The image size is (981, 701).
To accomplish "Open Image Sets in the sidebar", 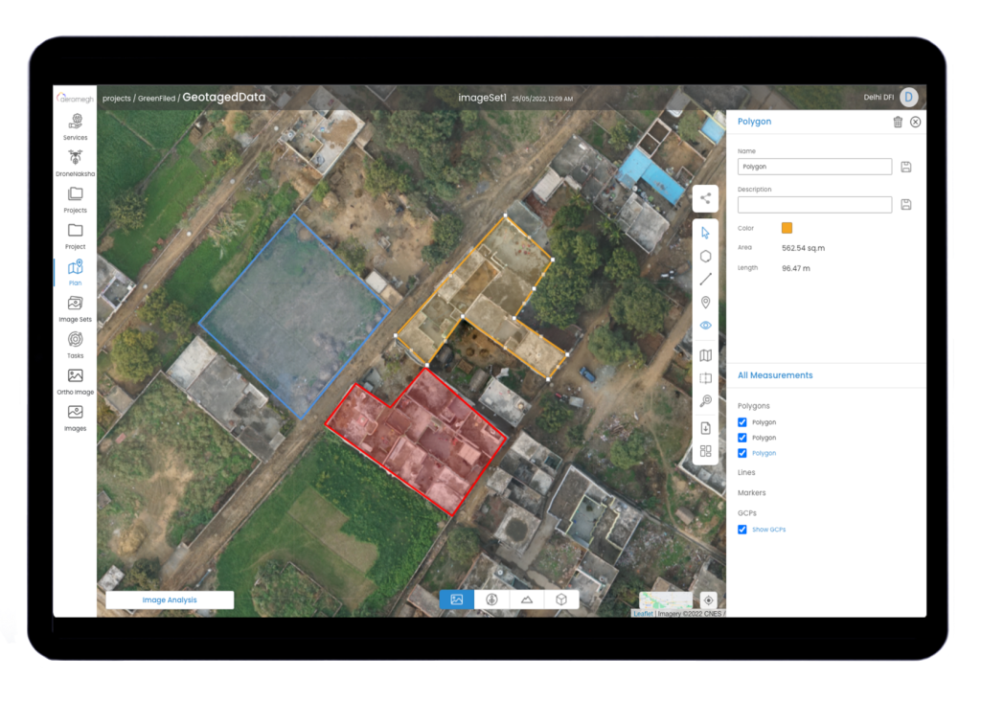I will point(75,308).
